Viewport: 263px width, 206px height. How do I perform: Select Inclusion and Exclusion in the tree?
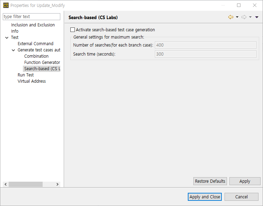click(33, 25)
